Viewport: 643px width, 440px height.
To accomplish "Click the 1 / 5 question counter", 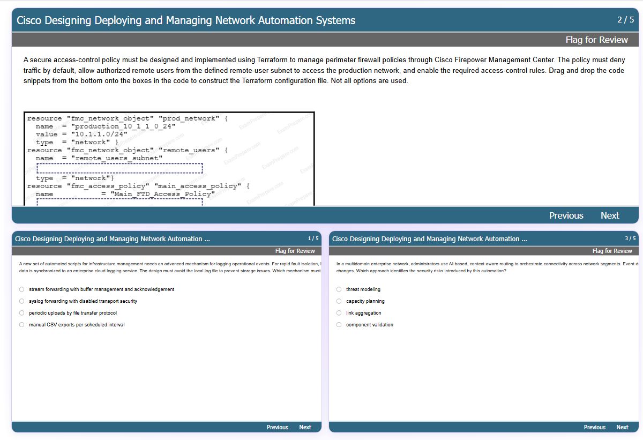I will [313, 238].
